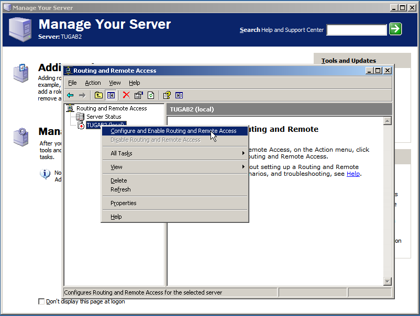The width and height of the screenshot is (420, 316).
Task: Click the Help question-mark toolbar icon
Action: coord(167,95)
